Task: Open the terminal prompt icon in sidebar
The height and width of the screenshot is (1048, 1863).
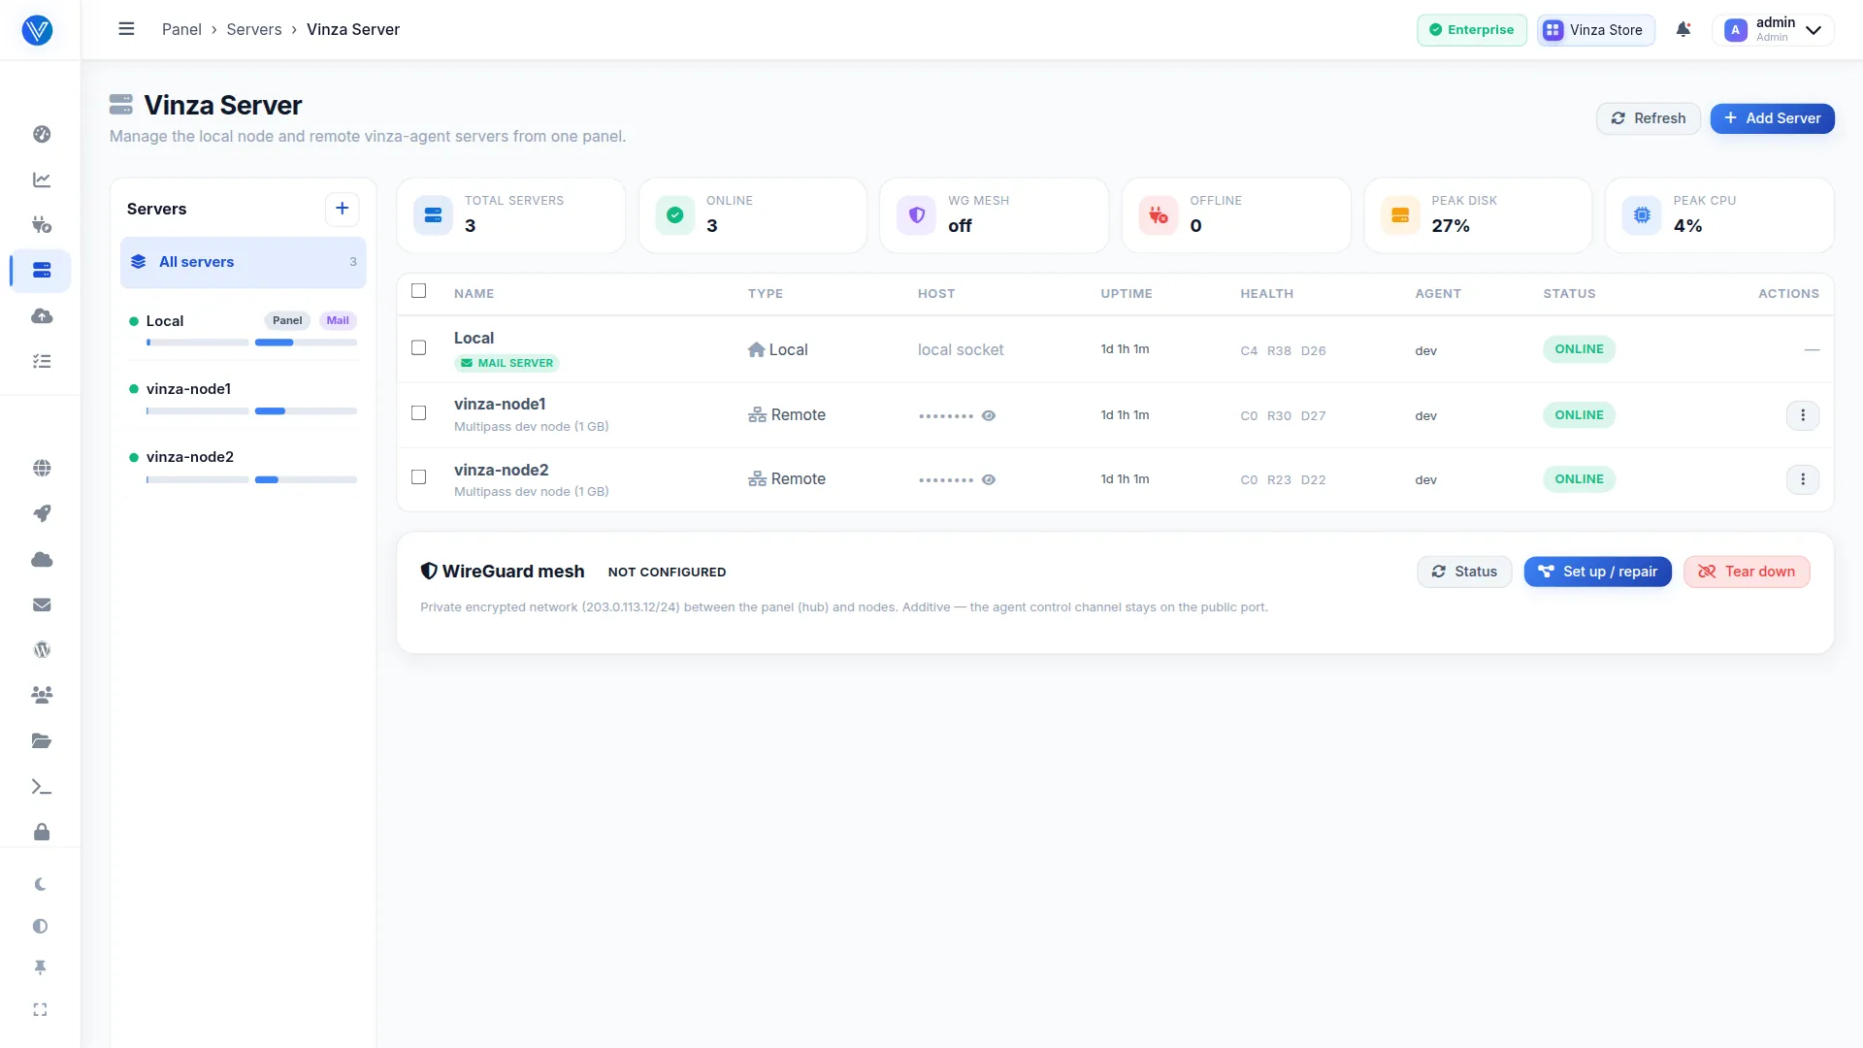Action: (42, 787)
